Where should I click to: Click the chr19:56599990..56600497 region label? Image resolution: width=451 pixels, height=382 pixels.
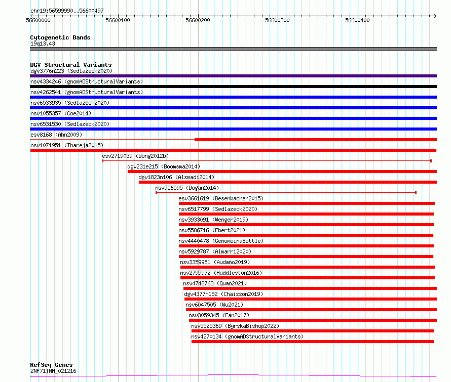tap(67, 11)
